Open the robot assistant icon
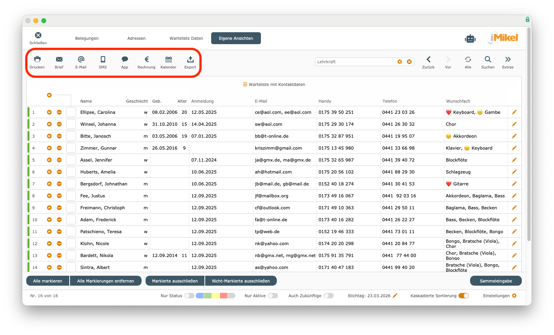The height and width of the screenshot is (335, 554). (x=470, y=39)
